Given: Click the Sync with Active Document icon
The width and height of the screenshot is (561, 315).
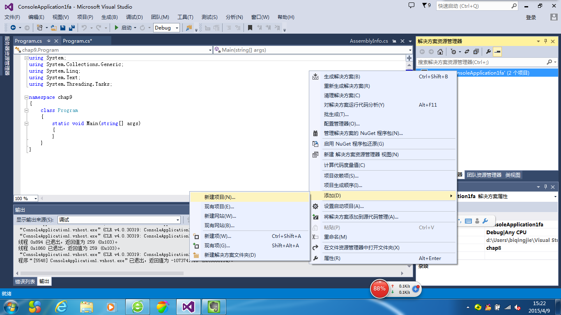Looking at the screenshot, I should click(467, 52).
